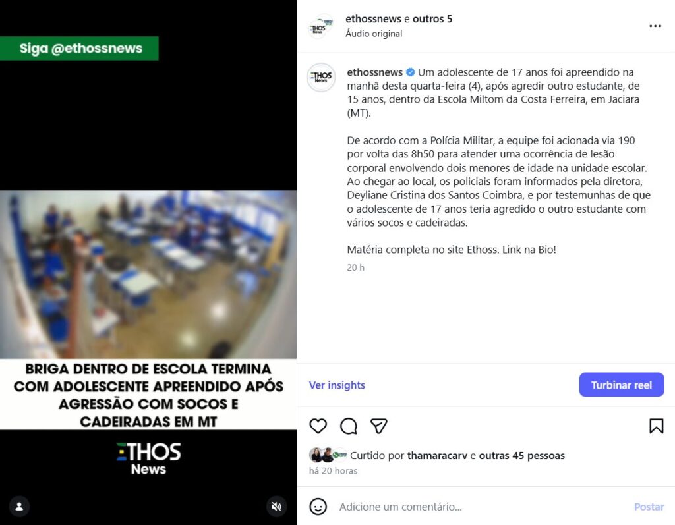
Task: Open the three-dot more options menu
Action: tap(655, 26)
